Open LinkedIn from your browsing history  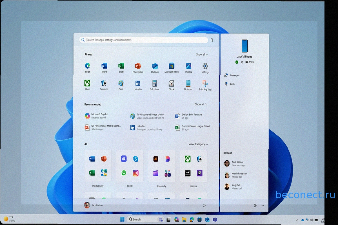pyautogui.click(x=146, y=128)
